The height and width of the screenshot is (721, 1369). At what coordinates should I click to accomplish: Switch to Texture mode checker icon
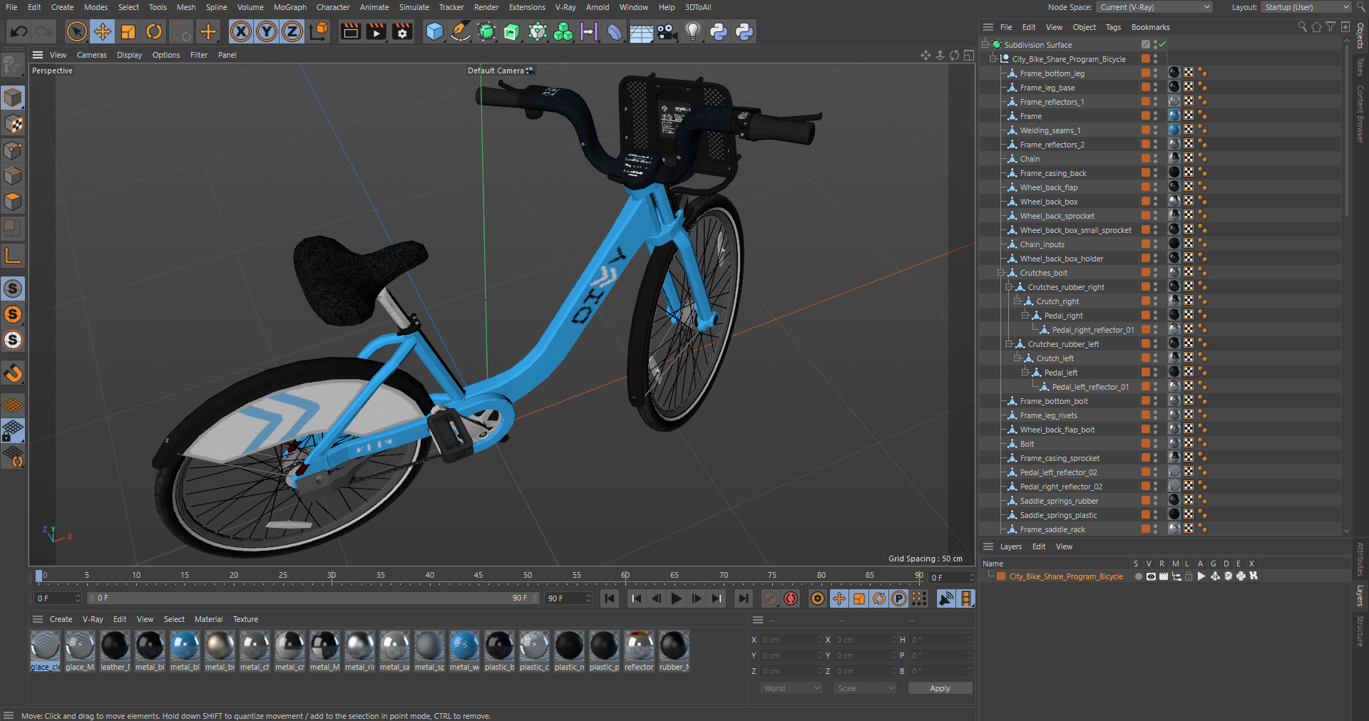pos(13,124)
